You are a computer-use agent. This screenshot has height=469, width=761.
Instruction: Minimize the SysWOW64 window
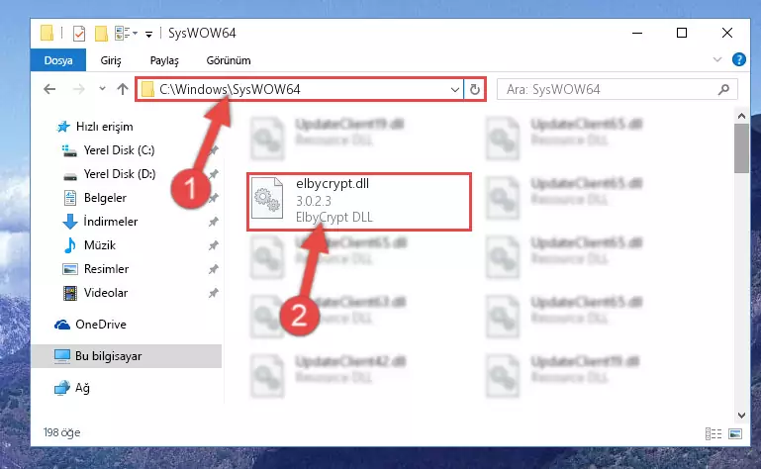(637, 33)
